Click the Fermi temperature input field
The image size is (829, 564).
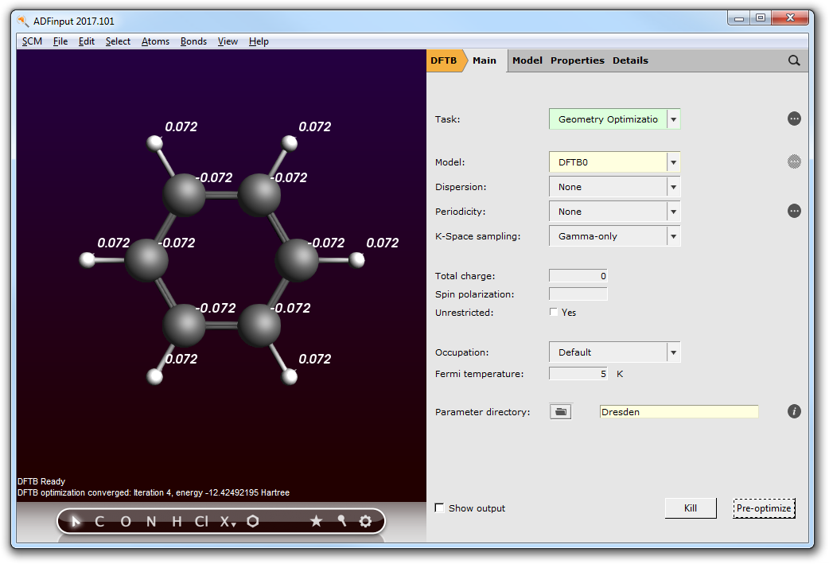[x=578, y=374]
